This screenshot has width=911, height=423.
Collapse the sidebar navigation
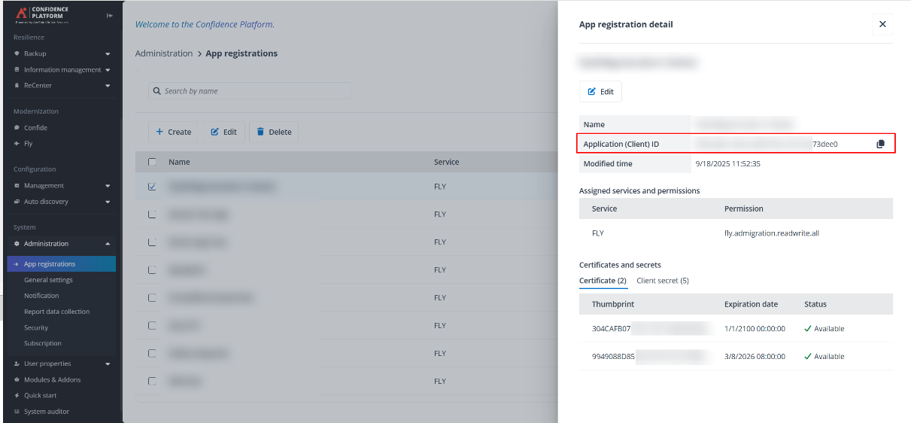click(x=110, y=15)
